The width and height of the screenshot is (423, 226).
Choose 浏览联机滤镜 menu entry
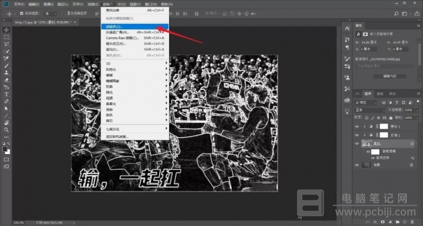tap(135, 137)
